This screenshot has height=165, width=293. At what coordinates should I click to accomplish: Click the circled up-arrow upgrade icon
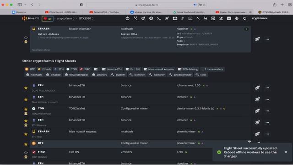coord(151,18)
